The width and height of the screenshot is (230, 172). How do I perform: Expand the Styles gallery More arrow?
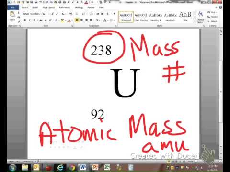pyautogui.click(x=195, y=21)
